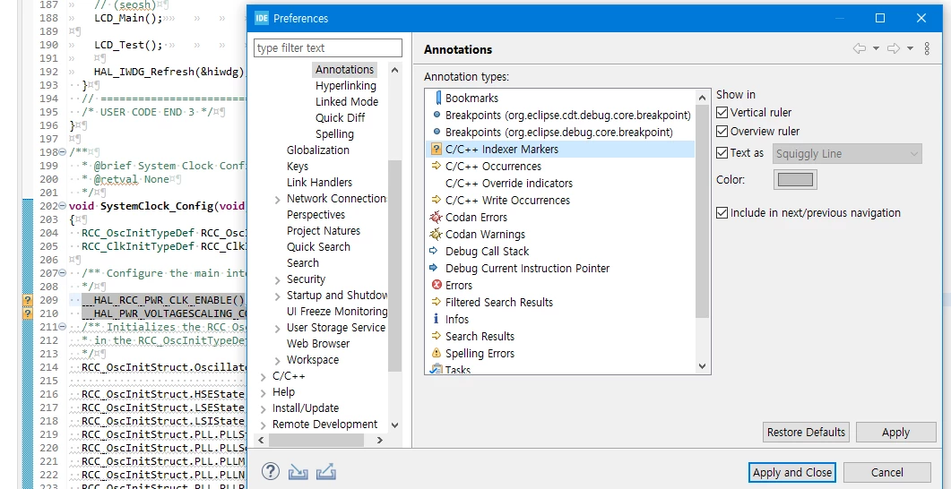Expand the C/C++ preferences node
The width and height of the screenshot is (951, 489).
tap(264, 377)
